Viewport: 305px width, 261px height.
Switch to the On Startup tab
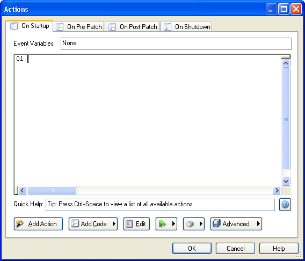click(x=30, y=26)
